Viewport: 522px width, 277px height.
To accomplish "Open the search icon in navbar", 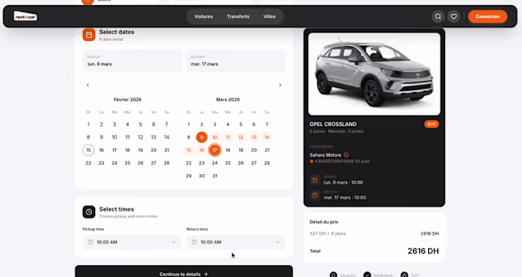I will 438,16.
